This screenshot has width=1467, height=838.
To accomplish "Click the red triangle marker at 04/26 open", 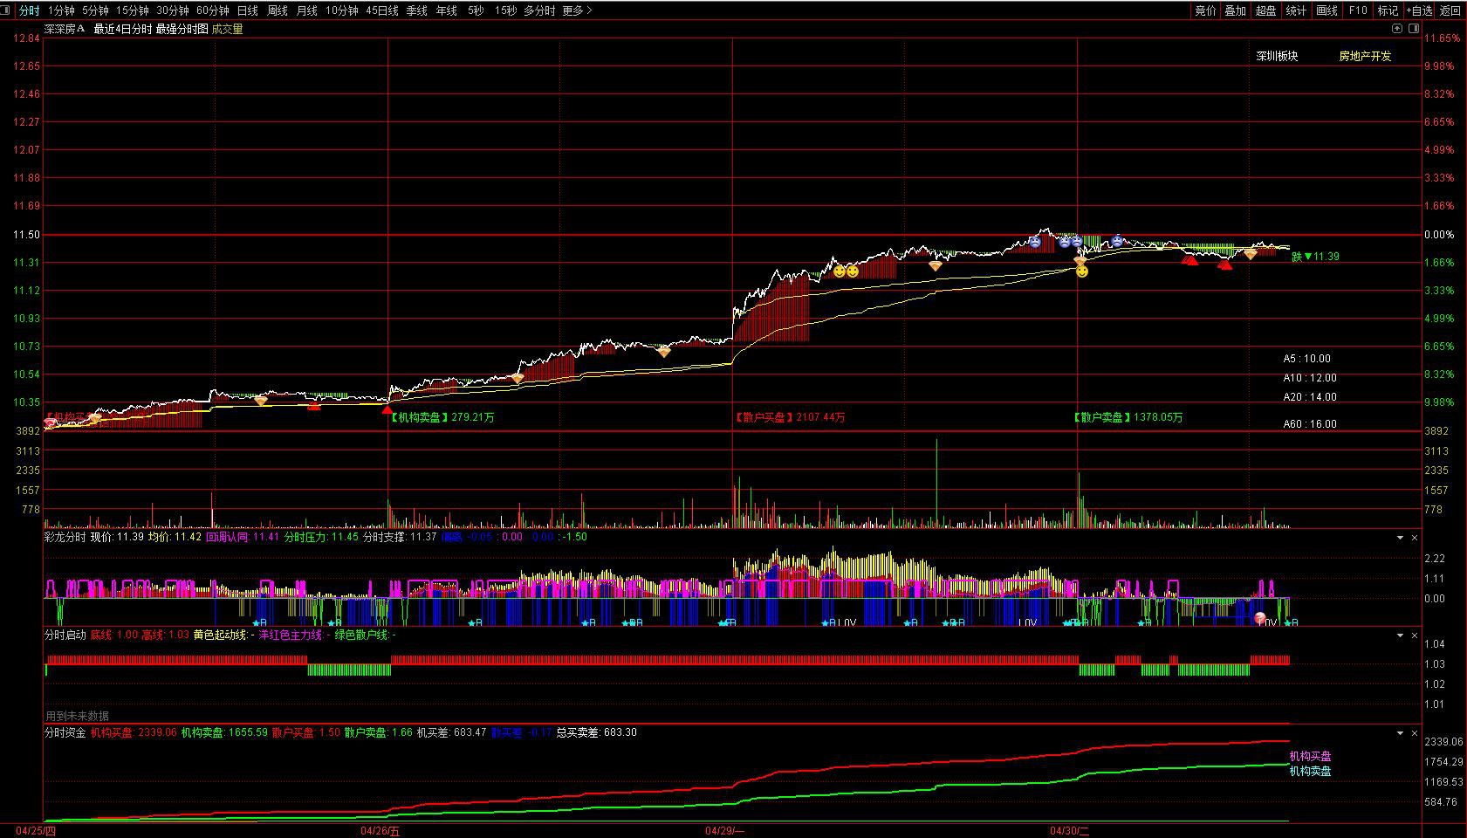I will click(387, 409).
